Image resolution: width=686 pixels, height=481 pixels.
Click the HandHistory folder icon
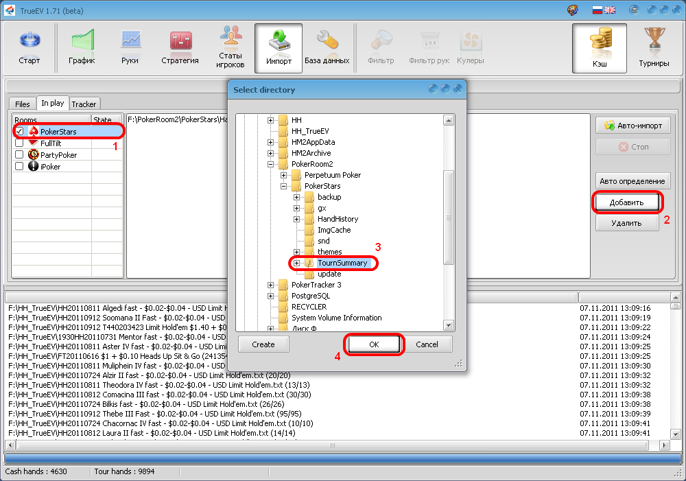pos(309,218)
